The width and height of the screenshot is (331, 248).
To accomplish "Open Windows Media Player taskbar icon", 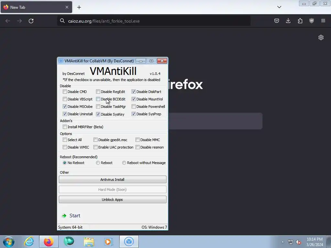I will tap(109, 242).
